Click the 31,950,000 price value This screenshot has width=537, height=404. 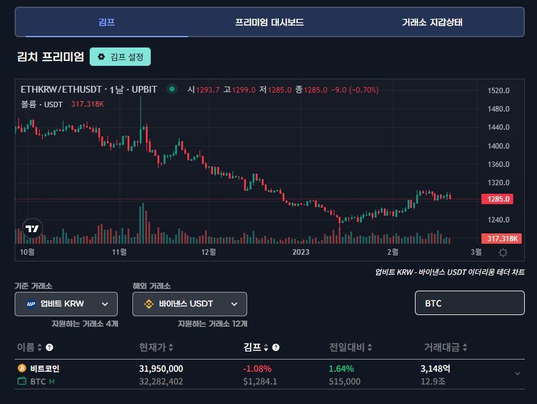(161, 369)
